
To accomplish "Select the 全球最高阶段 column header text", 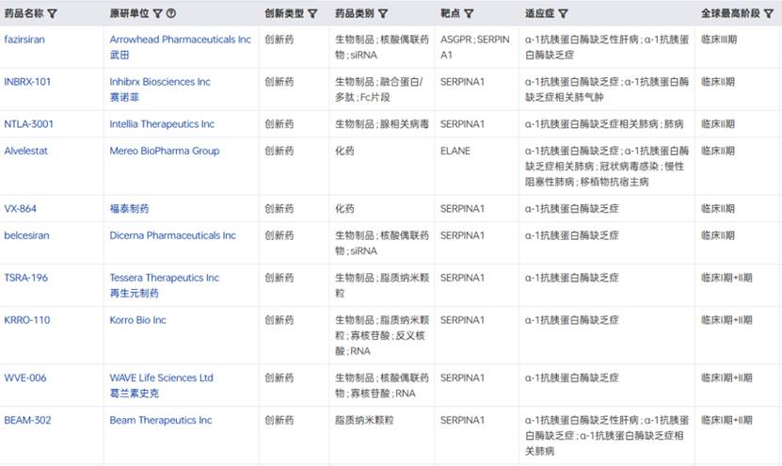I will (730, 13).
